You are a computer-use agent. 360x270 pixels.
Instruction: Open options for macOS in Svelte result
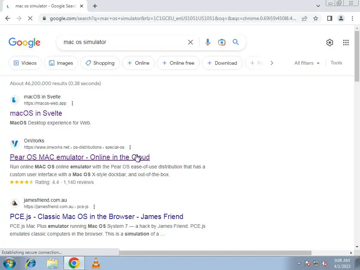pyautogui.click(x=72, y=103)
